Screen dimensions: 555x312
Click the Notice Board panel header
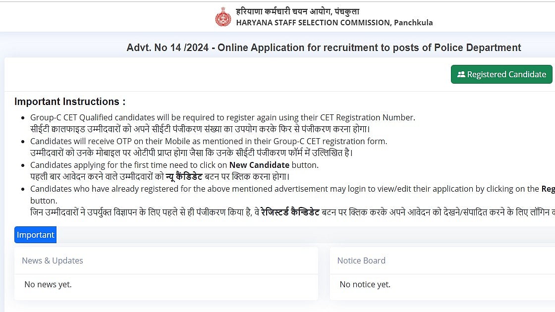(x=361, y=260)
